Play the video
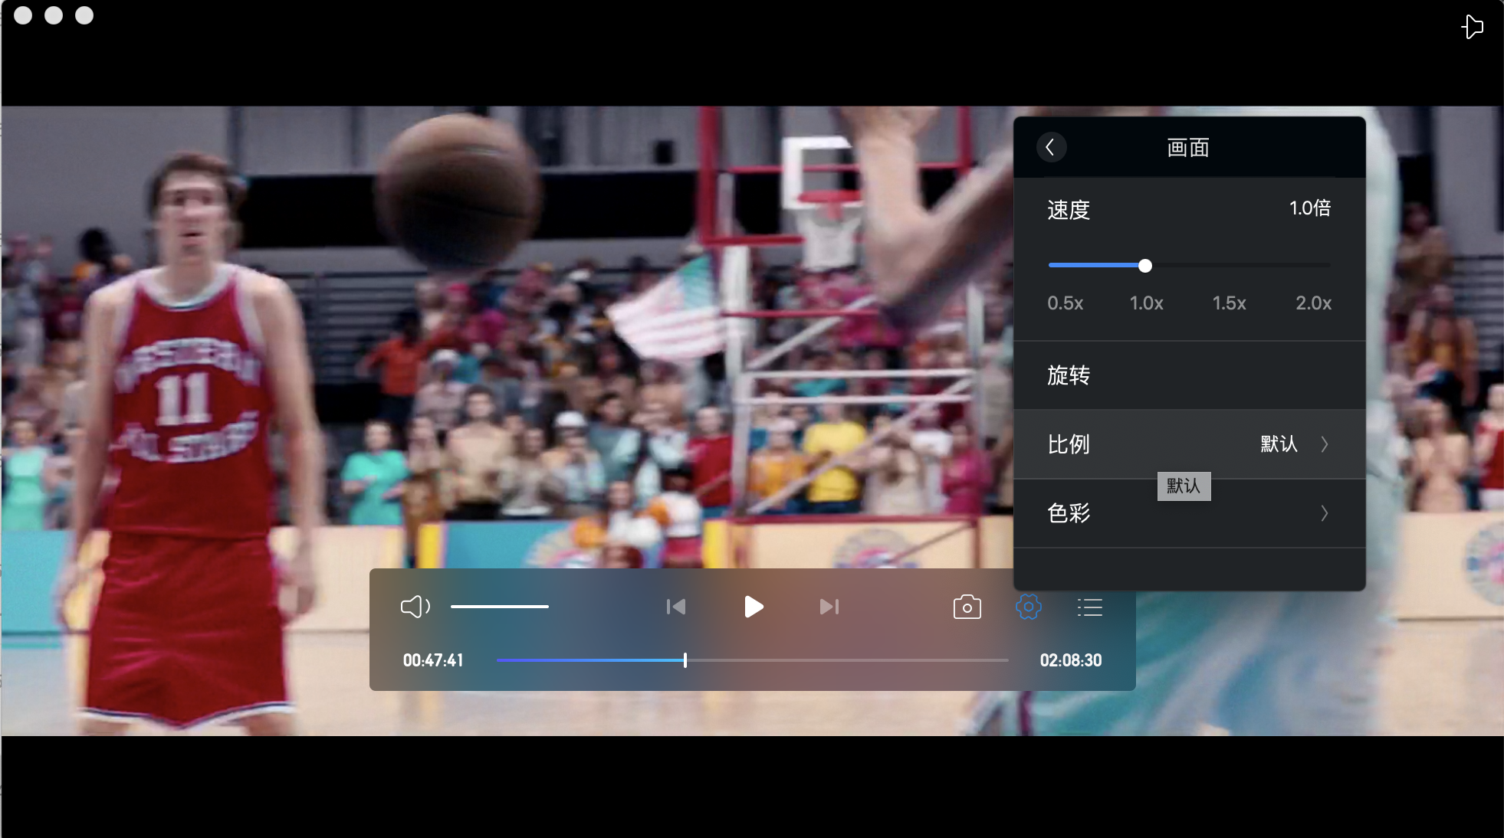This screenshot has width=1504, height=838. point(754,607)
